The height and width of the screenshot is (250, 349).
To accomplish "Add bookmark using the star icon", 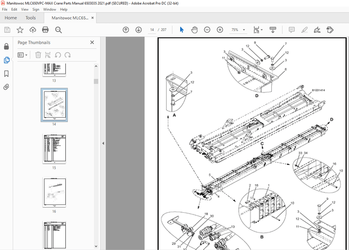I will (x=20, y=30).
